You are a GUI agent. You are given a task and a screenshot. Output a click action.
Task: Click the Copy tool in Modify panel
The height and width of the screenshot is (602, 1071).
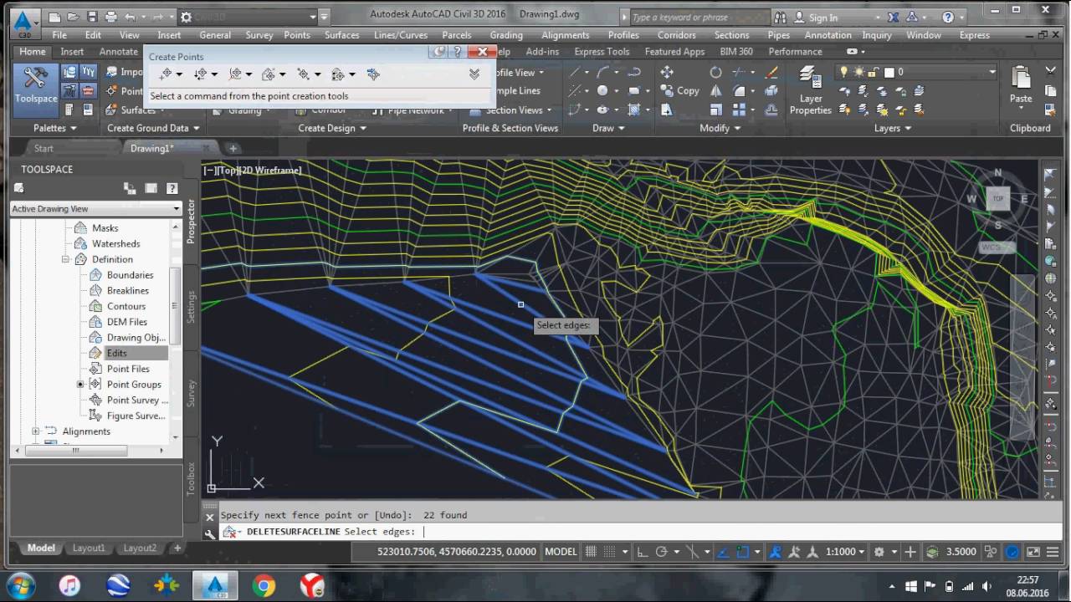click(x=679, y=90)
